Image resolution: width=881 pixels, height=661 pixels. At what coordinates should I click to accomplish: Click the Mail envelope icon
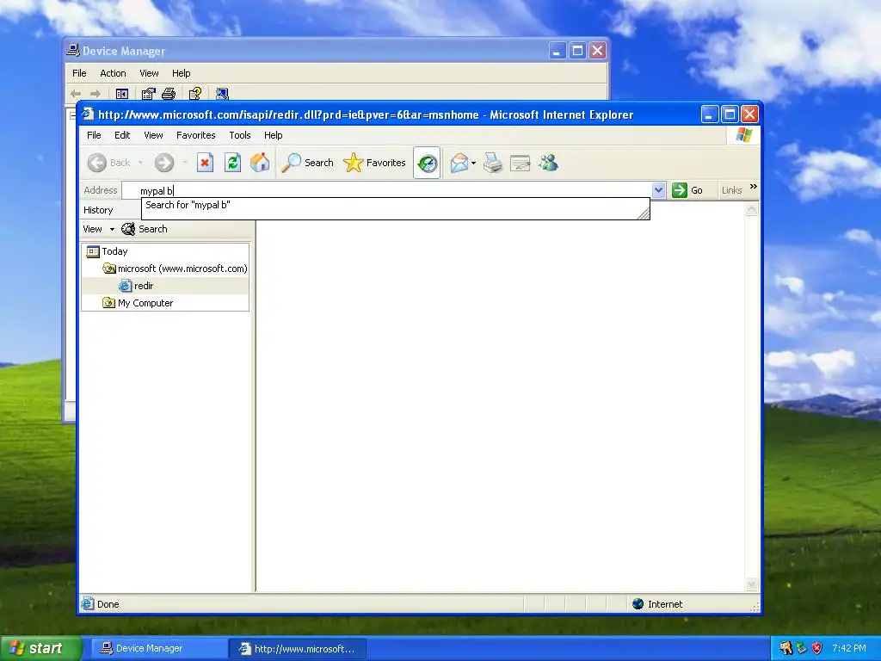click(459, 163)
